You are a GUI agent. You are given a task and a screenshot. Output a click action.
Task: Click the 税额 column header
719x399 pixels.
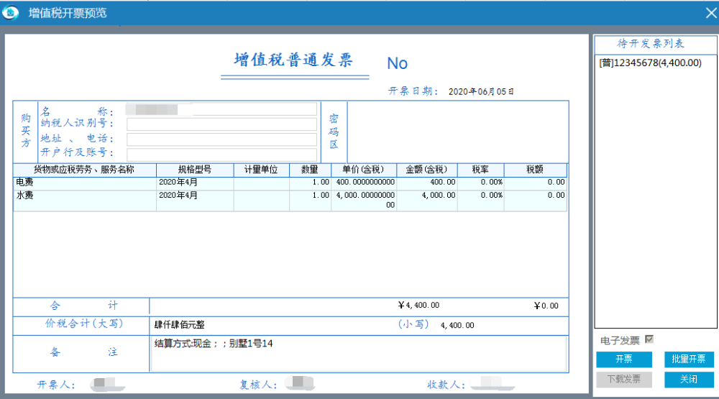535,170
